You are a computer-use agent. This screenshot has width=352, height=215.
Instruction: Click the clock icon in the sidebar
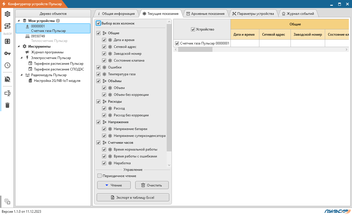pyautogui.click(x=7, y=65)
